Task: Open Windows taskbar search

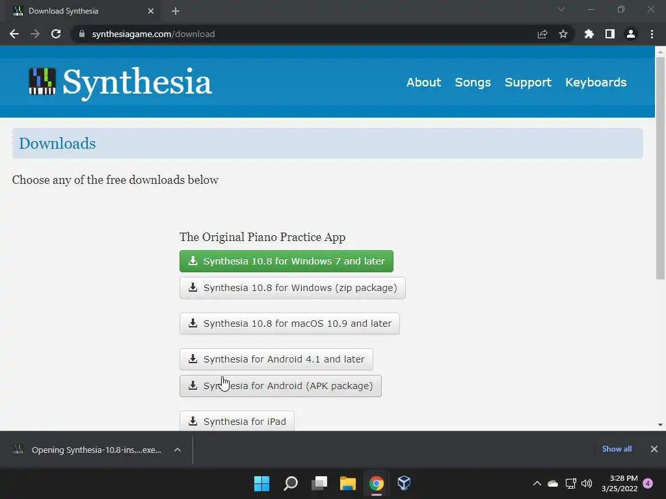Action: coord(291,483)
